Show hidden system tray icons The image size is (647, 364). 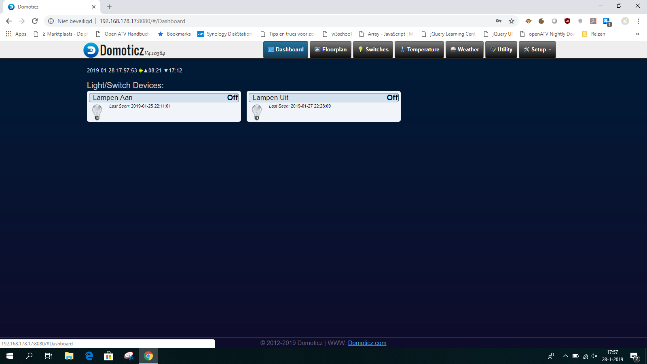(566, 356)
